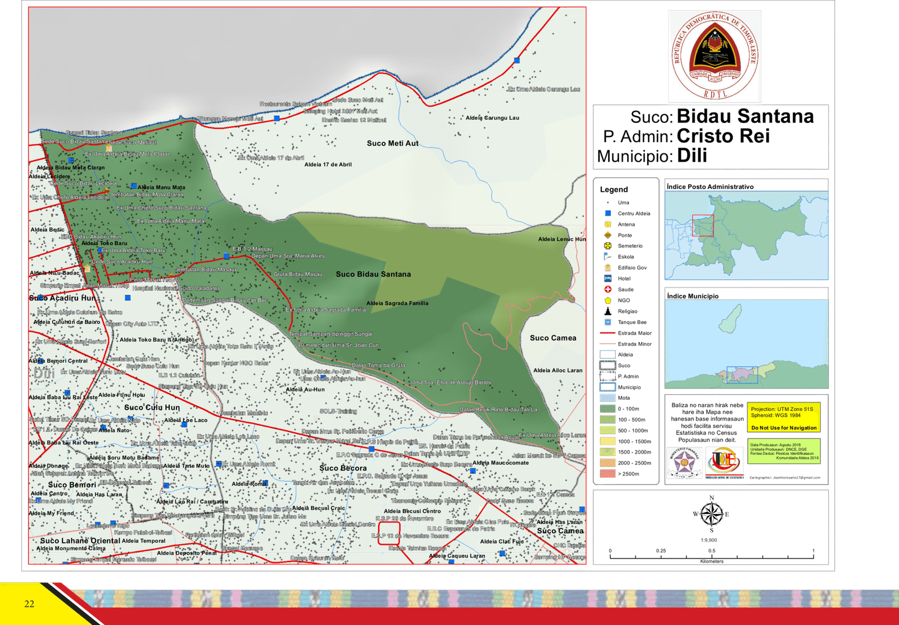Open the Índice Municipio inset map
The height and width of the screenshot is (625, 899).
(x=746, y=344)
